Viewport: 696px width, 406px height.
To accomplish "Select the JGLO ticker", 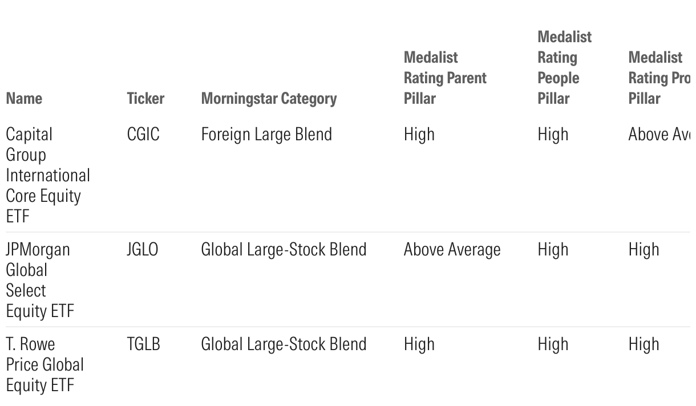I will tap(143, 250).
